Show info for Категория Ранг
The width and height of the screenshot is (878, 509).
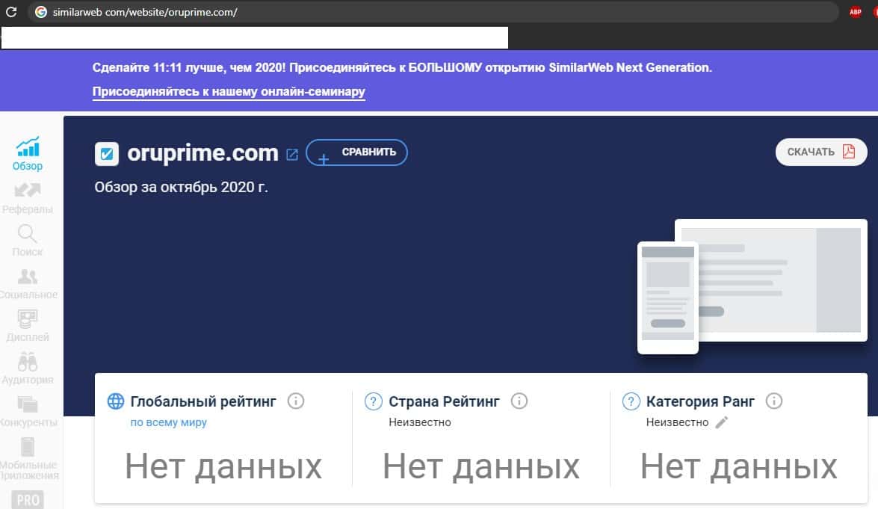coord(774,401)
